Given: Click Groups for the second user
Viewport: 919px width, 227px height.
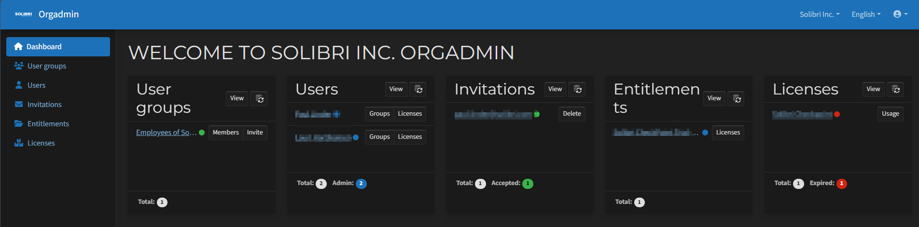Looking at the screenshot, I should coord(379,137).
